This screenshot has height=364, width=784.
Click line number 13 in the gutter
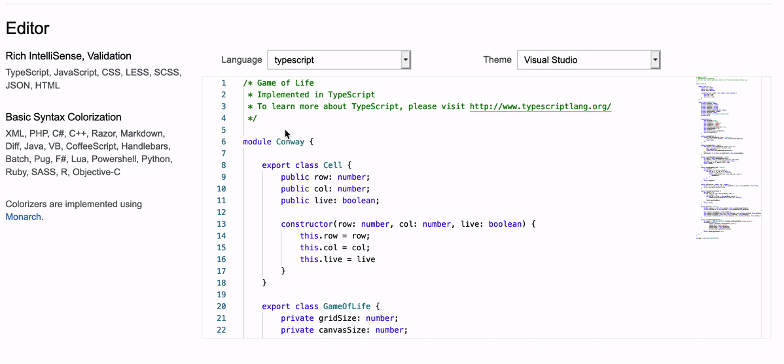[221, 224]
